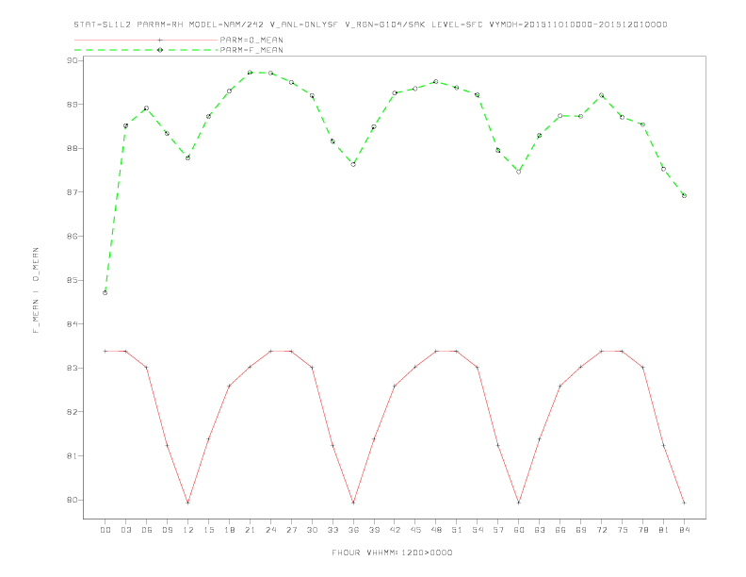Click the x-axis tick label 48
The height and width of the screenshot is (577, 746).
pos(436,530)
